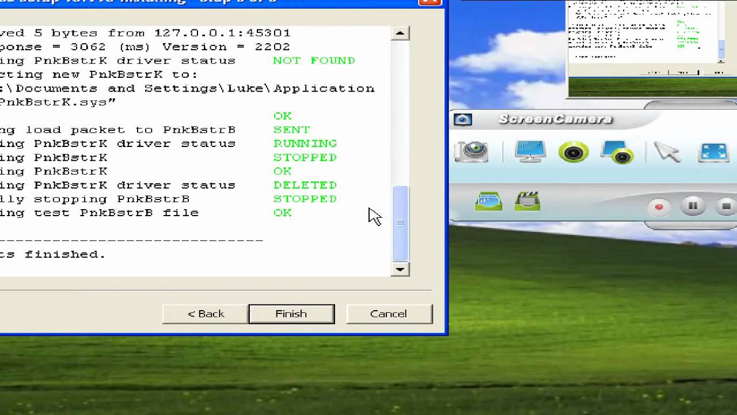This screenshot has width=737, height=415.
Task: Click the blue full-screen arrows icon
Action: (x=713, y=152)
